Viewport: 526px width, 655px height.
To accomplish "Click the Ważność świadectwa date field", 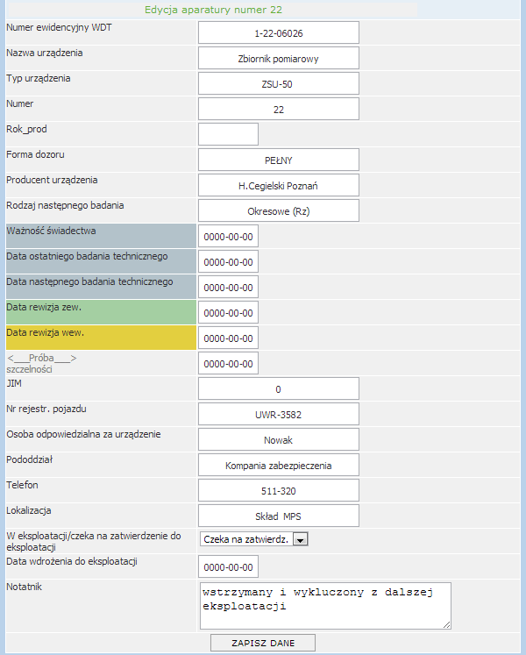I will [x=228, y=236].
